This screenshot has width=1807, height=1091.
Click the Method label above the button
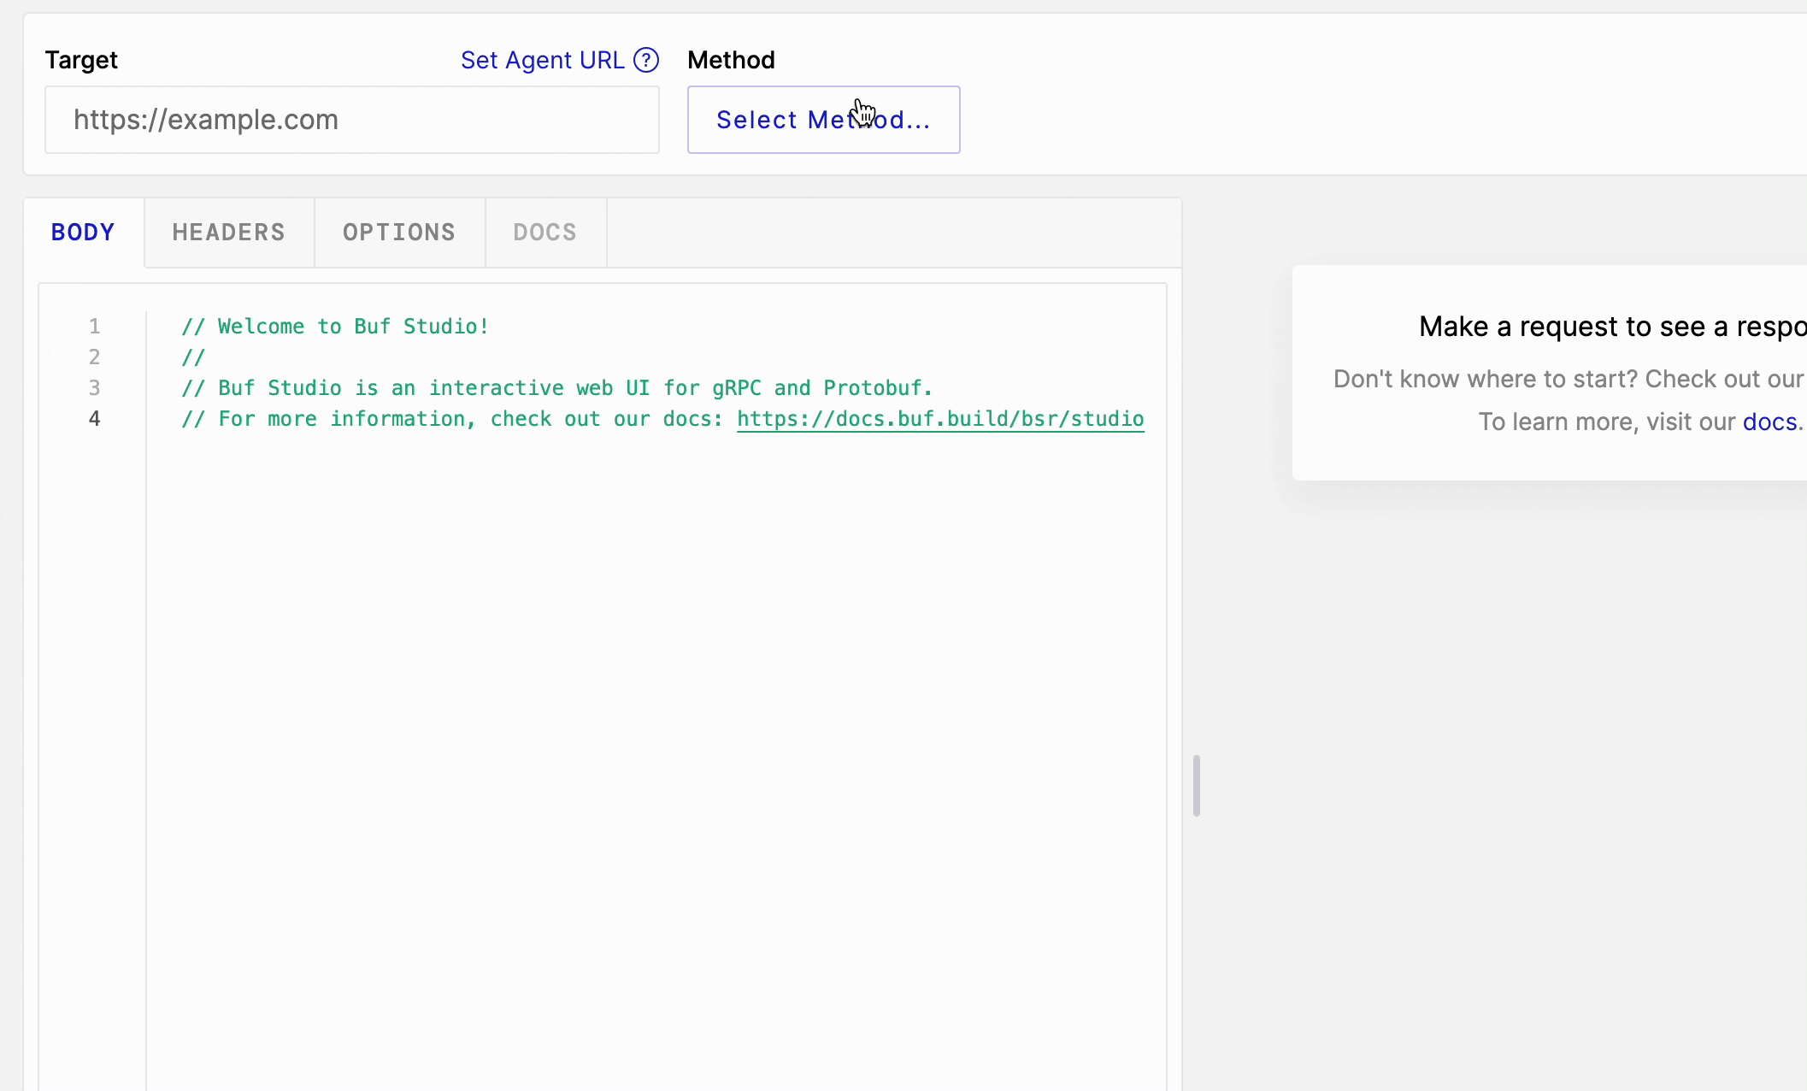coord(731,60)
